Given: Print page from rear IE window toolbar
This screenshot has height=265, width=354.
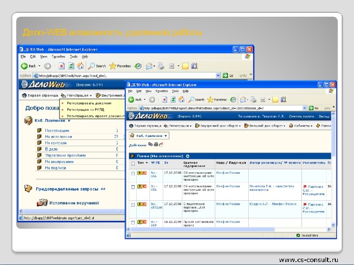Looking at the screenshot, I should (161, 66).
